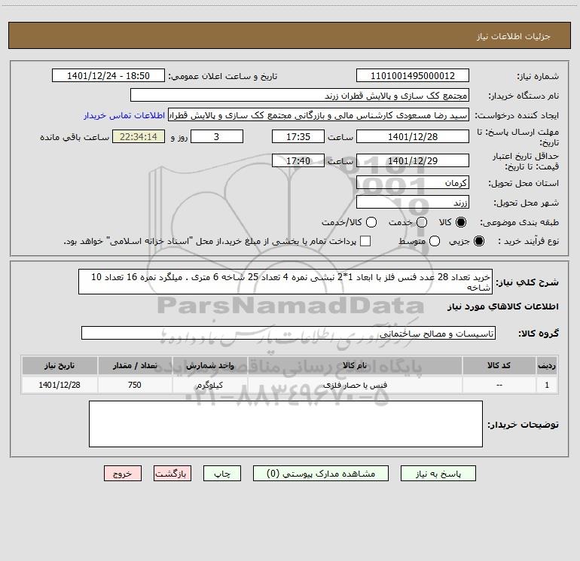
Task: Click the row number cell 1
Action: coord(547,385)
